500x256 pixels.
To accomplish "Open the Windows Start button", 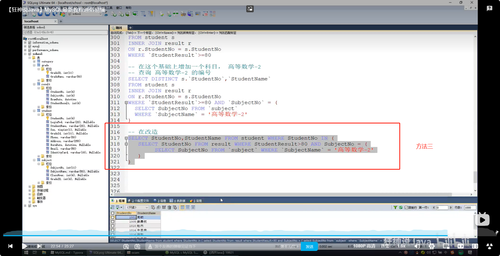I will [x=26, y=253].
